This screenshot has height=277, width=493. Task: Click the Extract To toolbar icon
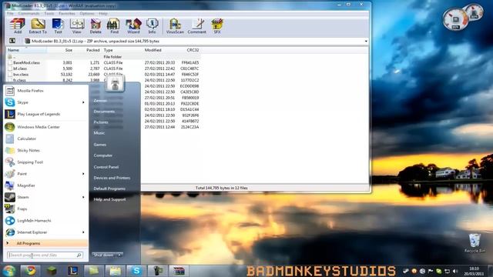click(x=38, y=25)
